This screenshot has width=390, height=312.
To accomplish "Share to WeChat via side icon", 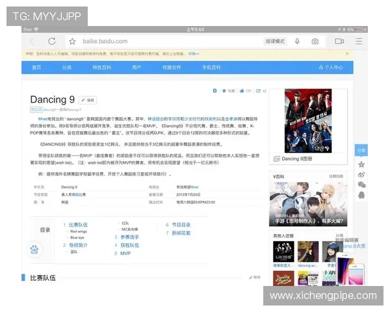I will point(361,185).
